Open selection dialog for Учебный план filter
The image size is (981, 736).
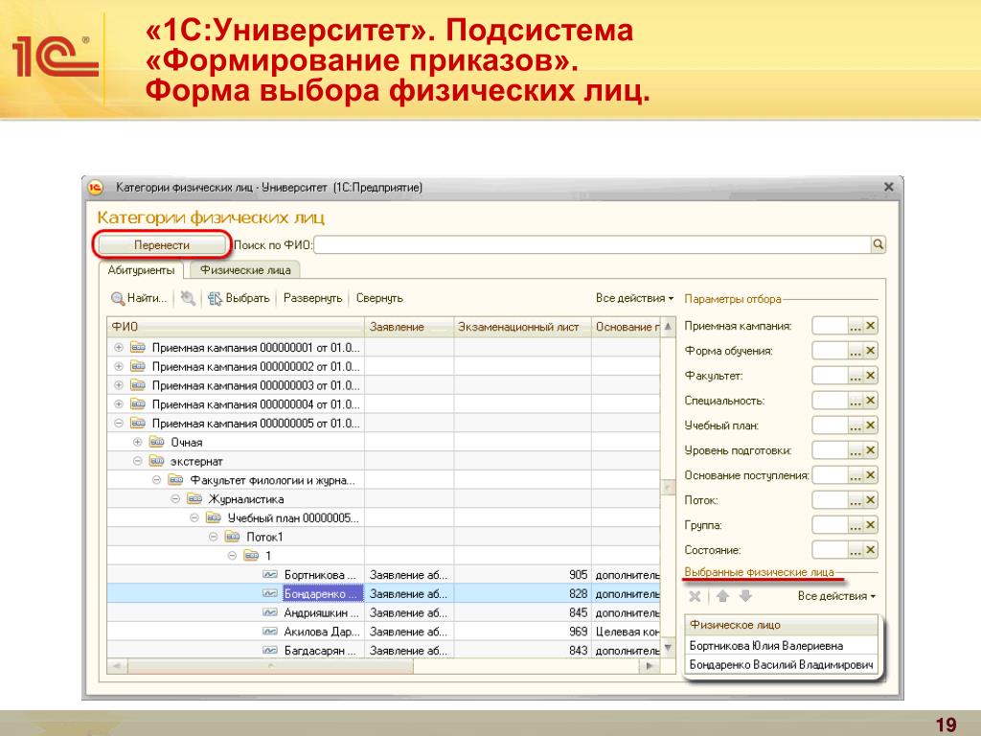(856, 425)
